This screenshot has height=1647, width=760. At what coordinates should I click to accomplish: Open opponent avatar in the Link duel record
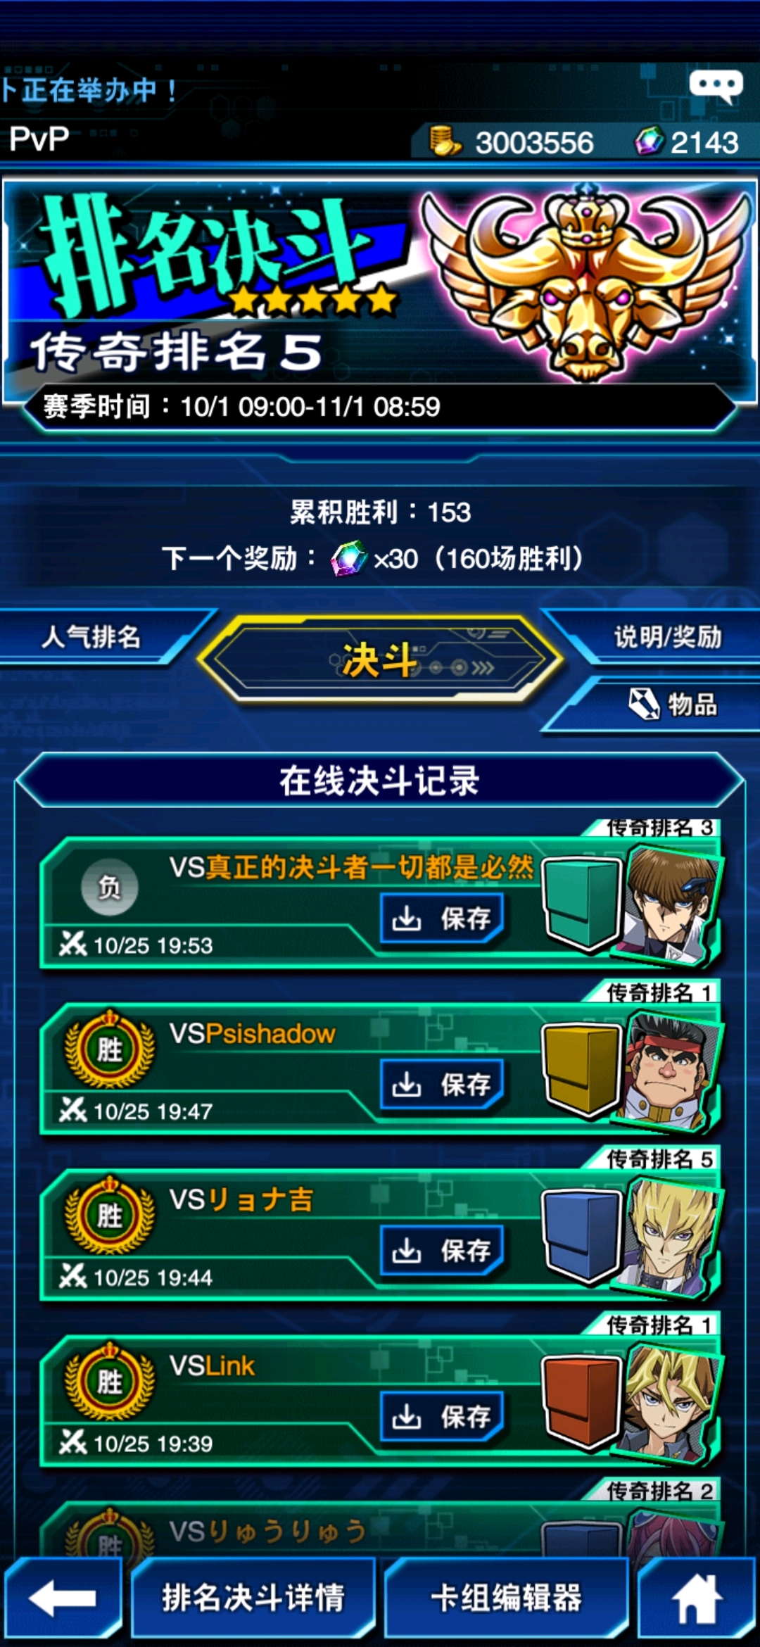pos(669,1401)
